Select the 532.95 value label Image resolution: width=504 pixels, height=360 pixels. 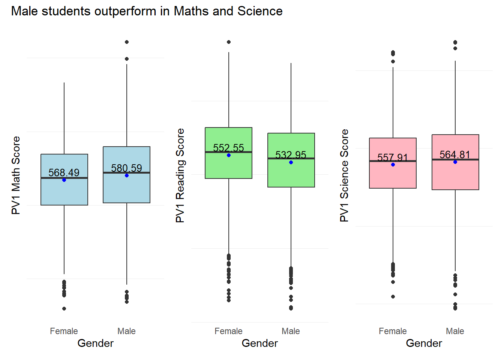click(291, 155)
